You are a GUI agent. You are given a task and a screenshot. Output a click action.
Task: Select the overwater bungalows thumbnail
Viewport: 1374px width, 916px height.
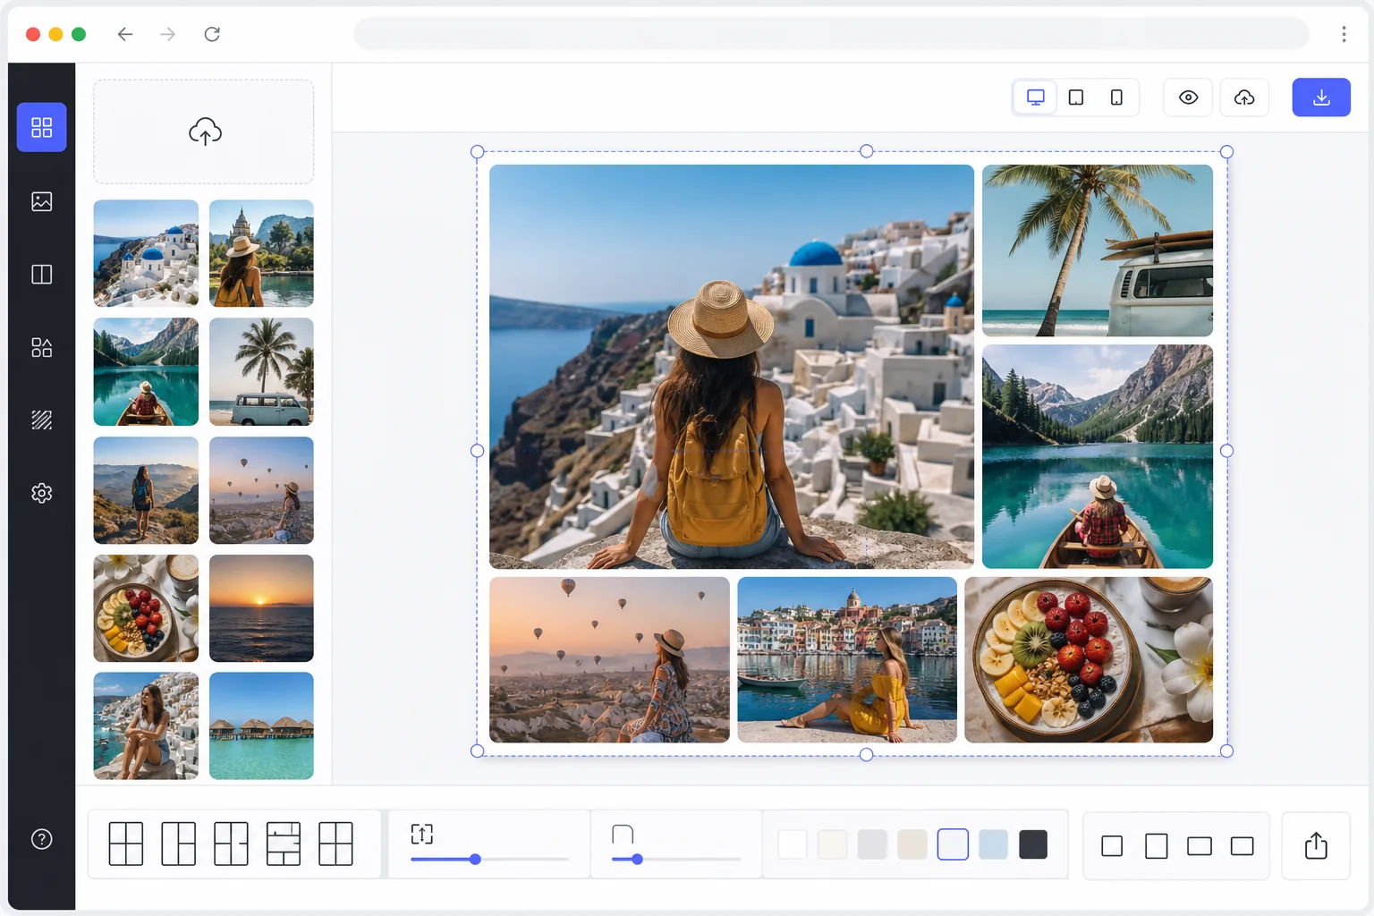pos(261,725)
